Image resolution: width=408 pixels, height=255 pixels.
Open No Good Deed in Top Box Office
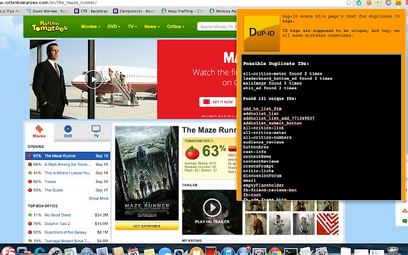57,215
